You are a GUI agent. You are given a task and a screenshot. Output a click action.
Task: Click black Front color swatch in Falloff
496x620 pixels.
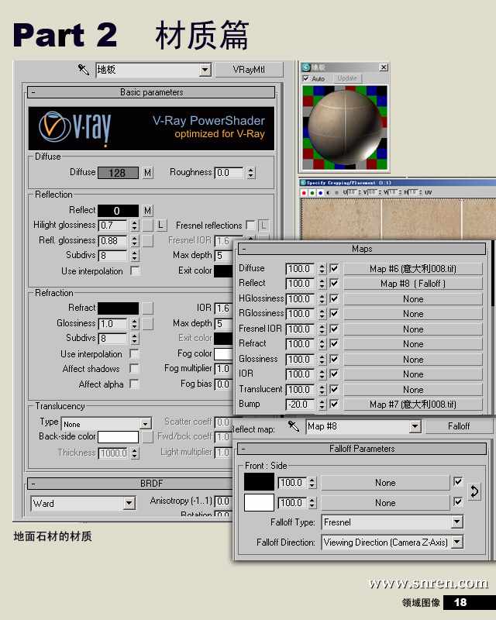pos(259,482)
